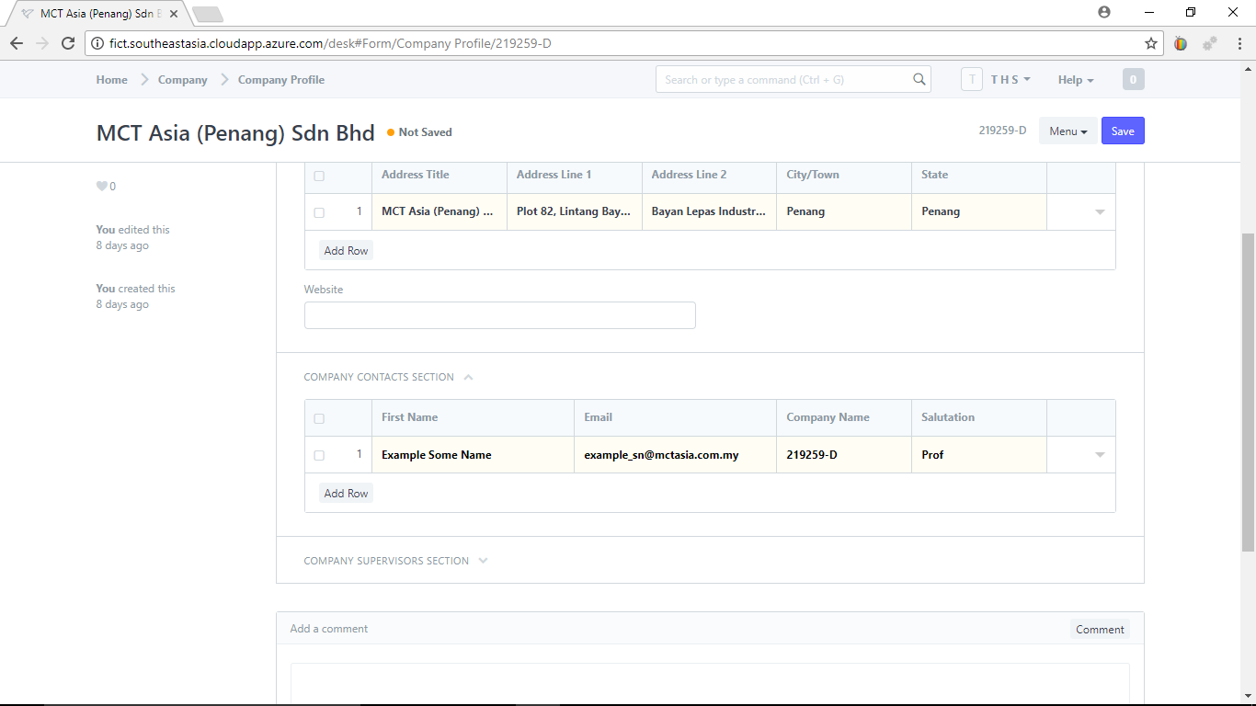Image resolution: width=1256 pixels, height=706 pixels.
Task: Click the 'MCT Asia (Penang) ...' address title cell
Action: pyautogui.click(x=440, y=211)
